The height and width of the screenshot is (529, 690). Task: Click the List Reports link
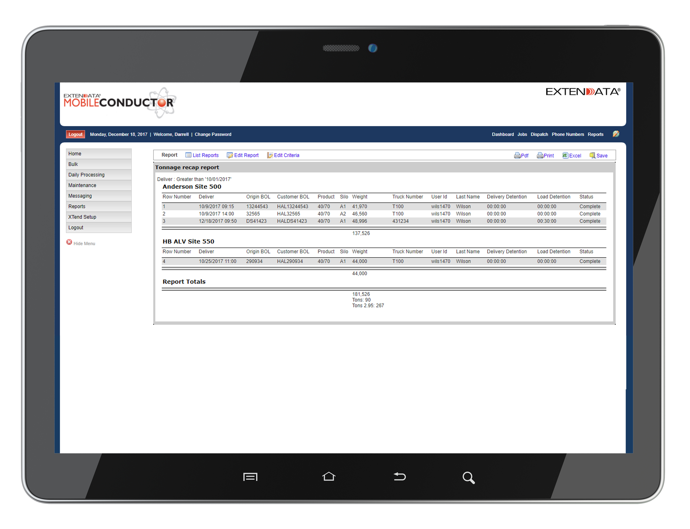pos(206,155)
